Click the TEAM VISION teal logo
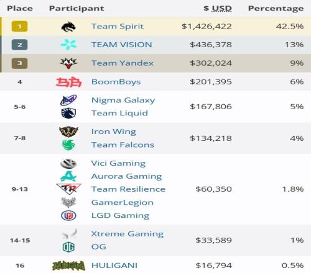 pos(68,45)
